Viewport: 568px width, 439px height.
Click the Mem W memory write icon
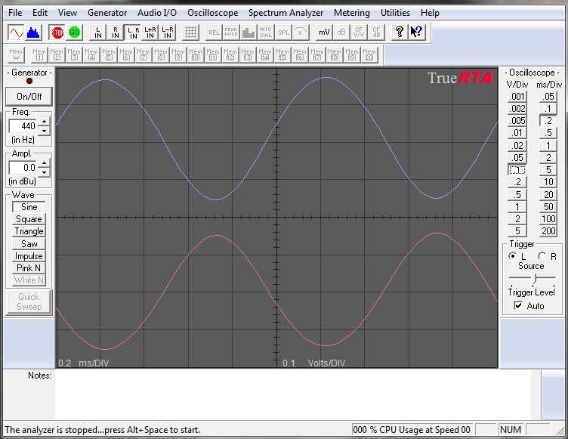(16, 54)
